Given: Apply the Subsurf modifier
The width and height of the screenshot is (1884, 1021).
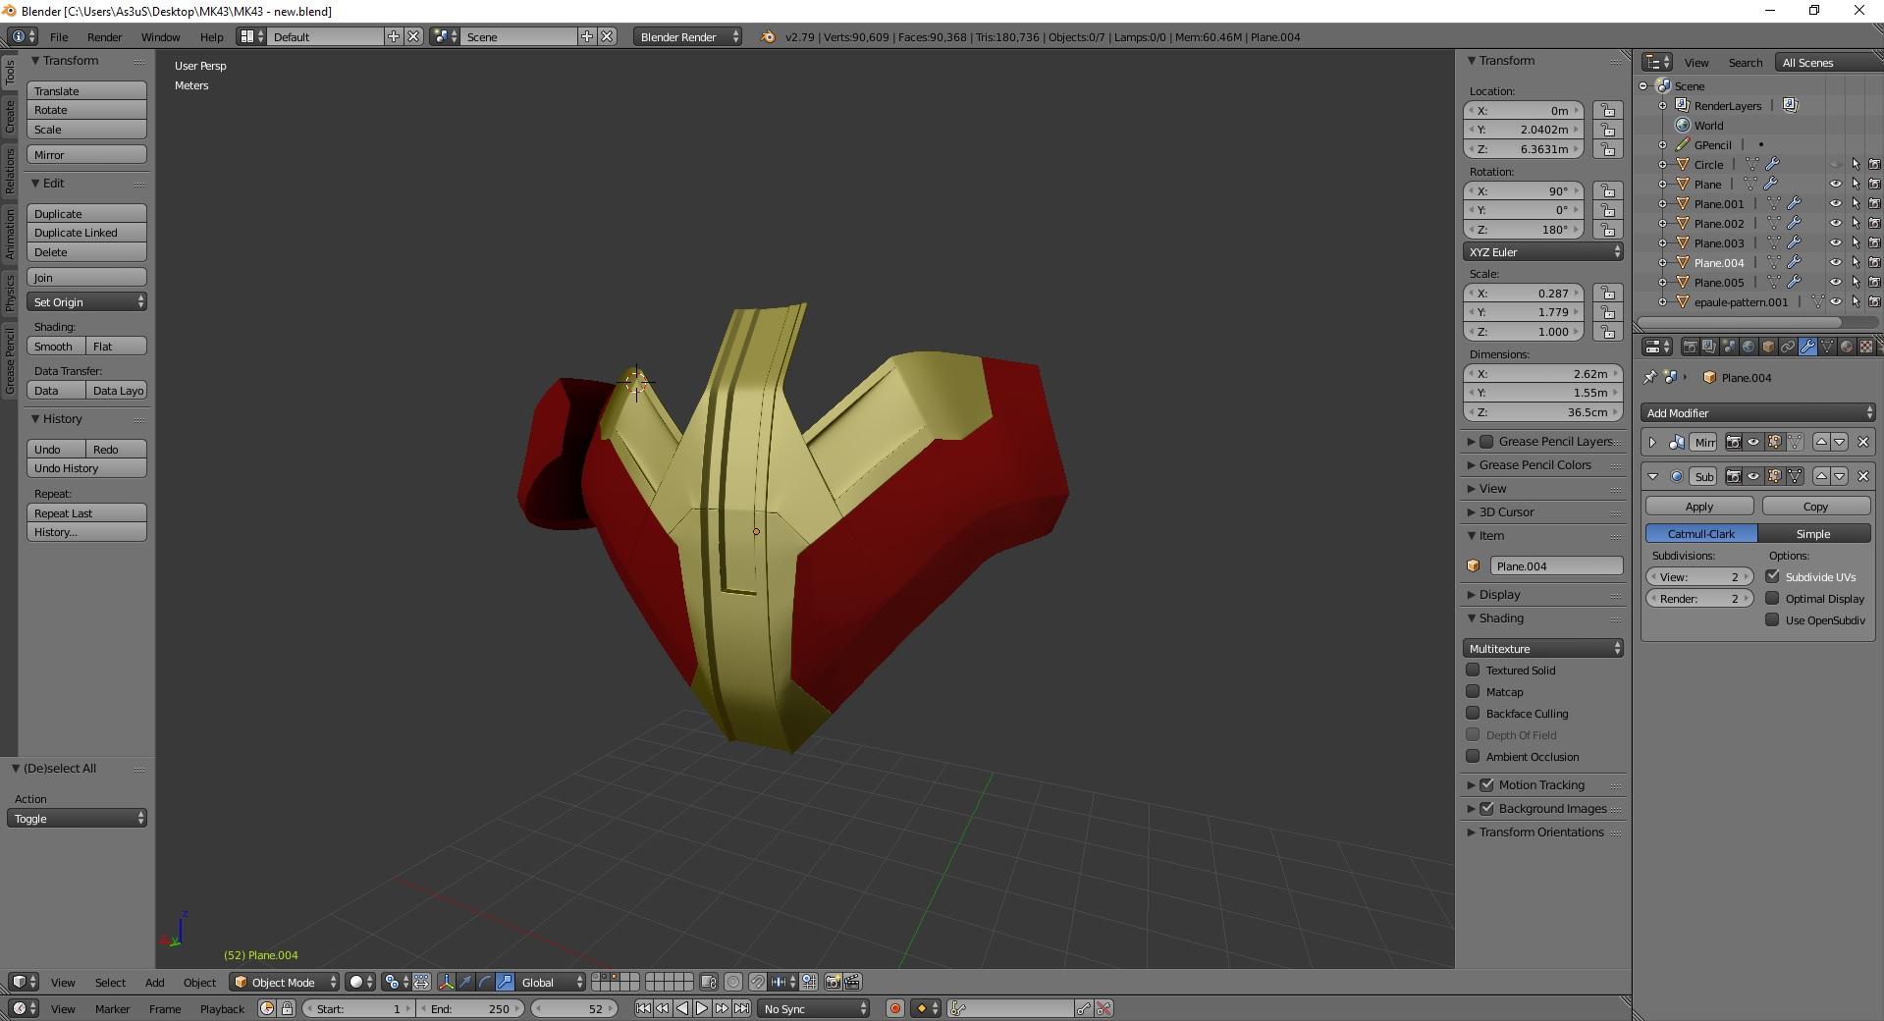Looking at the screenshot, I should (1699, 506).
